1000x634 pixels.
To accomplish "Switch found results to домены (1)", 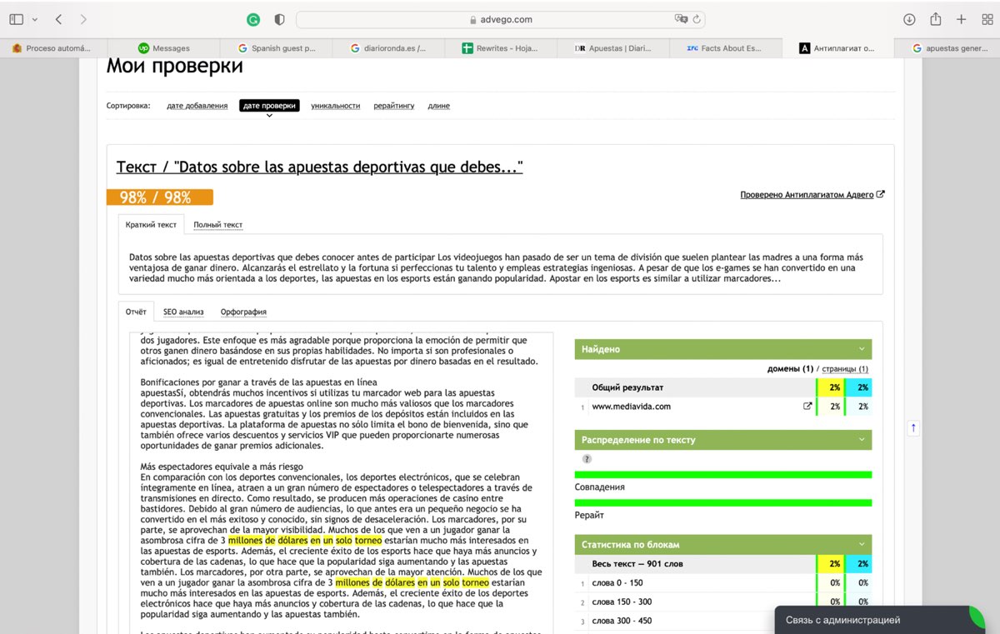I will (790, 369).
